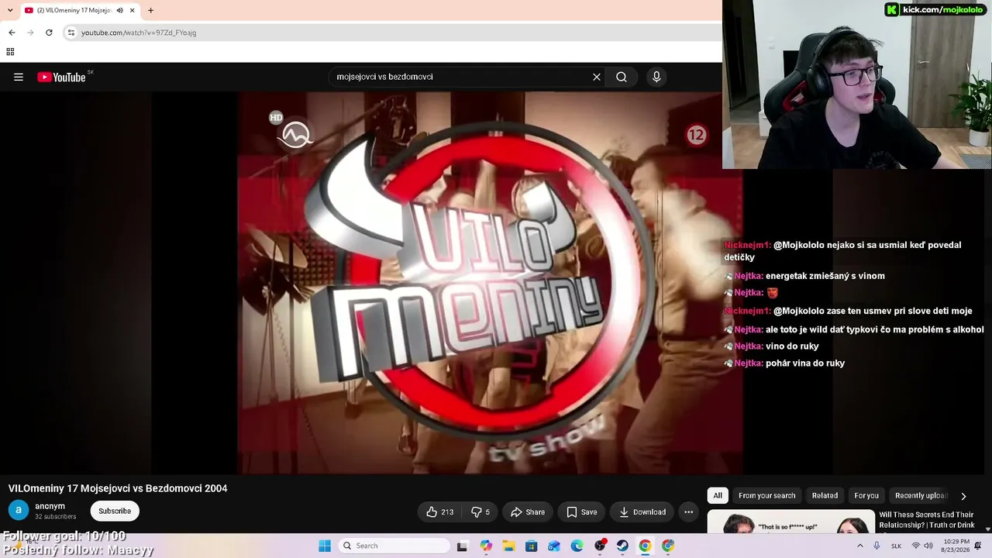Go forward in the browser

30,33
